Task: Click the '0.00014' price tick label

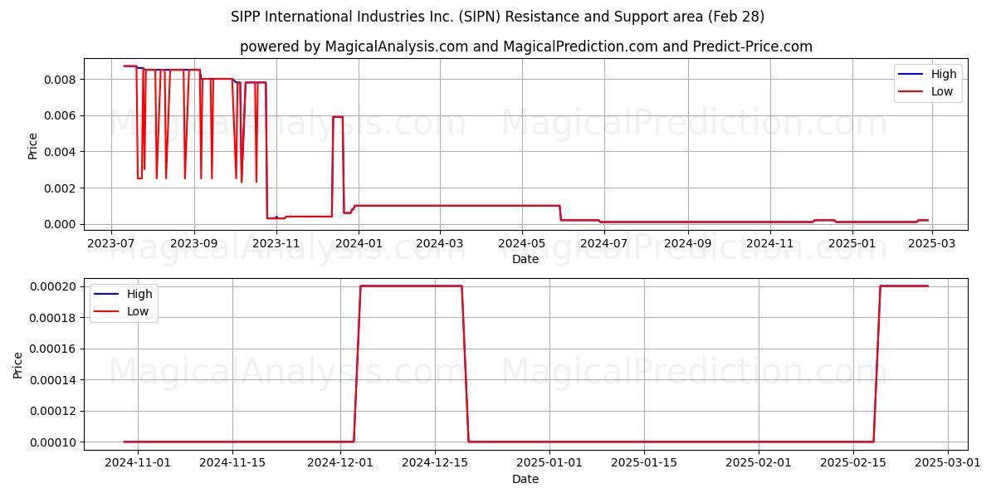Action: [54, 379]
